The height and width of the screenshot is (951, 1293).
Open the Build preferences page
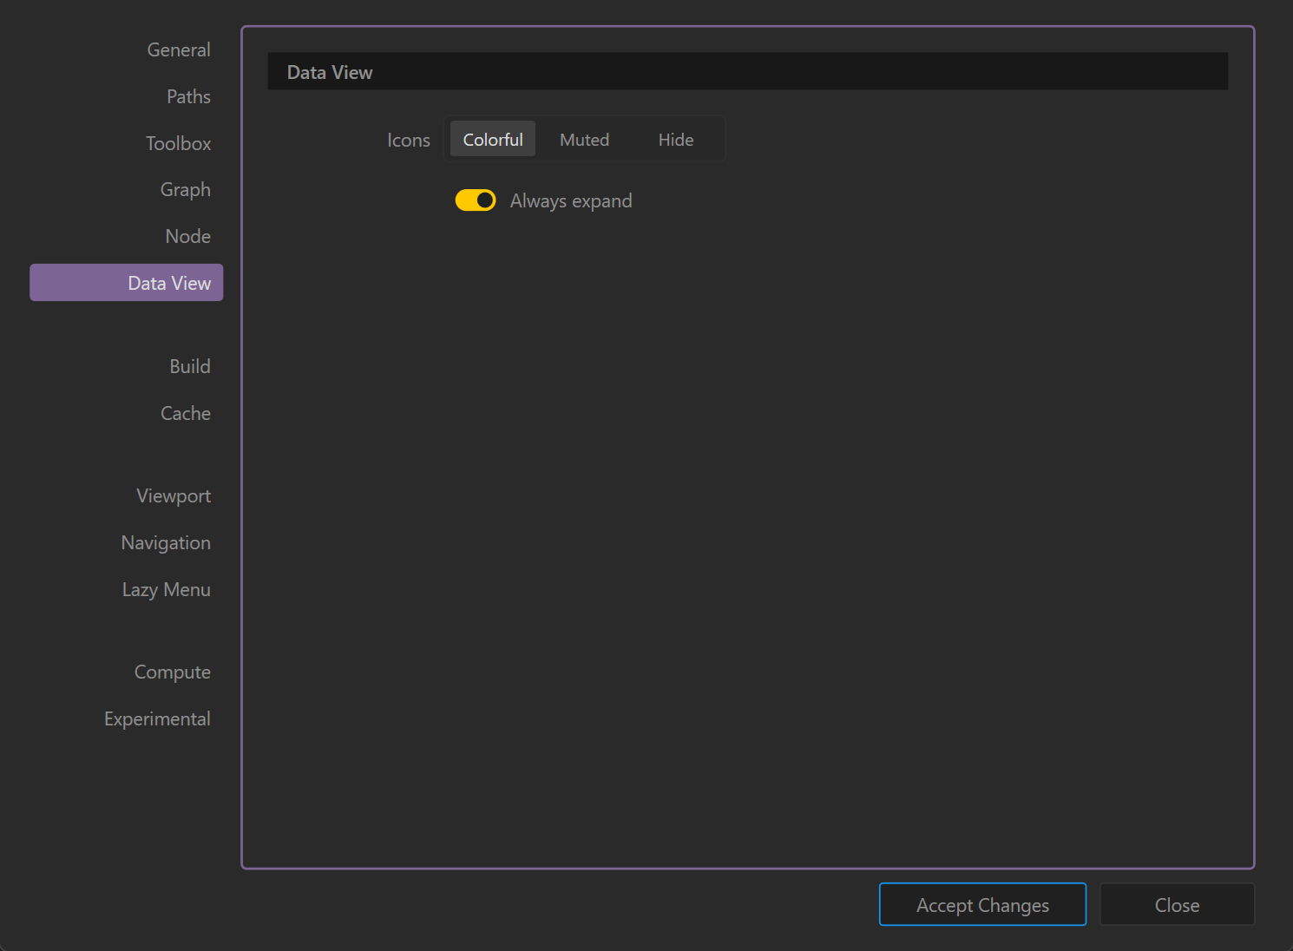click(x=189, y=367)
